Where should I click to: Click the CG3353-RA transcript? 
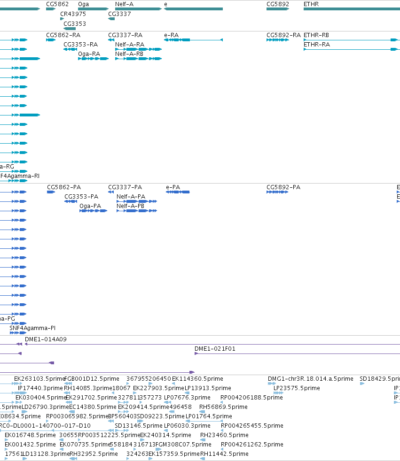coord(71,49)
